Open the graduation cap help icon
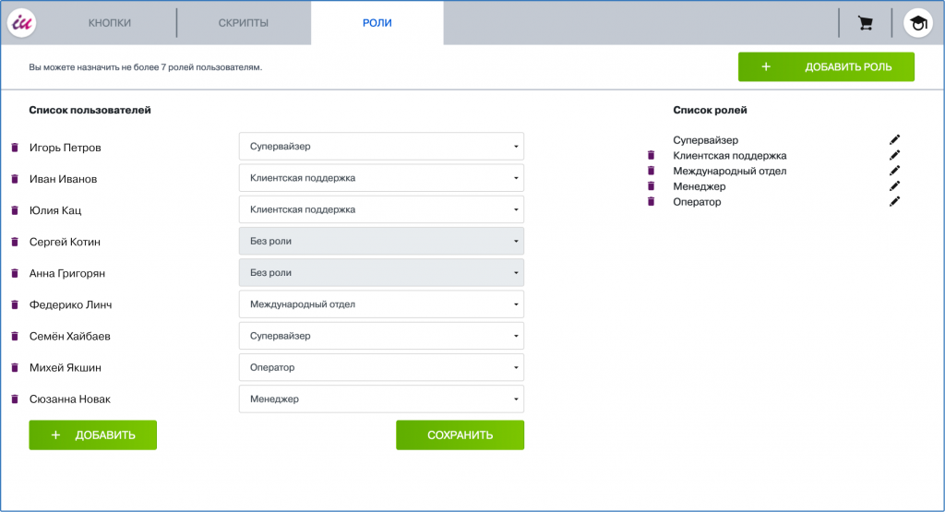The width and height of the screenshot is (945, 512). point(917,23)
